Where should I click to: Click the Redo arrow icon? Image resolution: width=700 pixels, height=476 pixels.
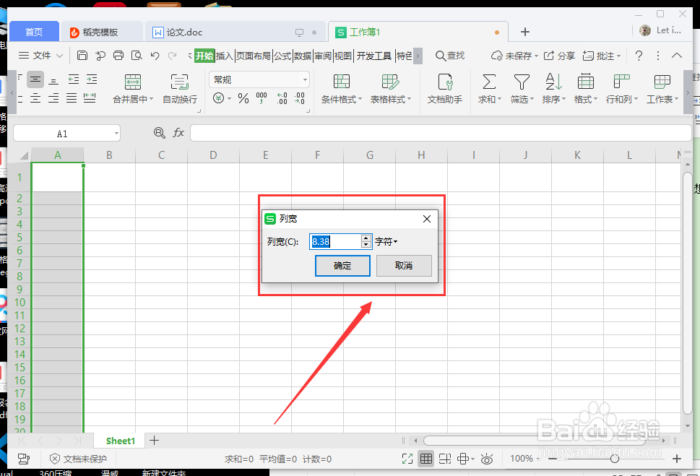tap(172, 56)
